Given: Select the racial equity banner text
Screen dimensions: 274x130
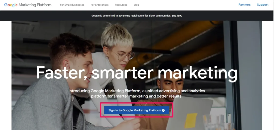Looking at the screenshot, I should (131, 16).
